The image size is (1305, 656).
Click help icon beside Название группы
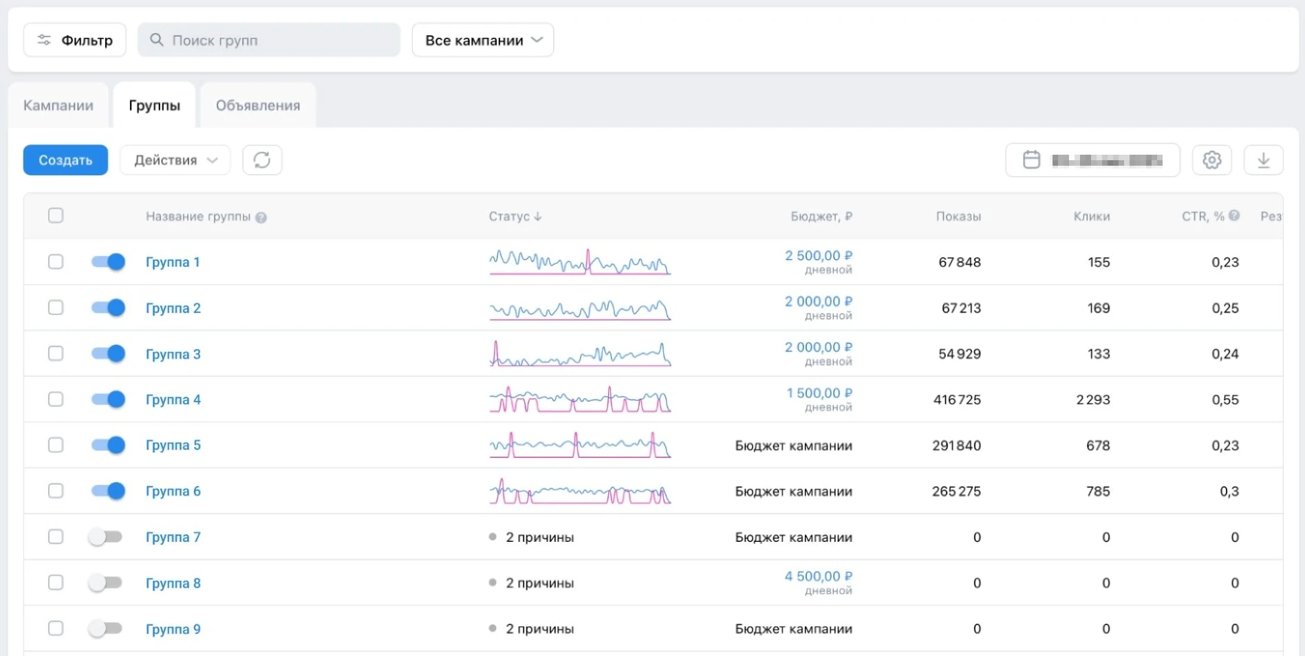261,217
